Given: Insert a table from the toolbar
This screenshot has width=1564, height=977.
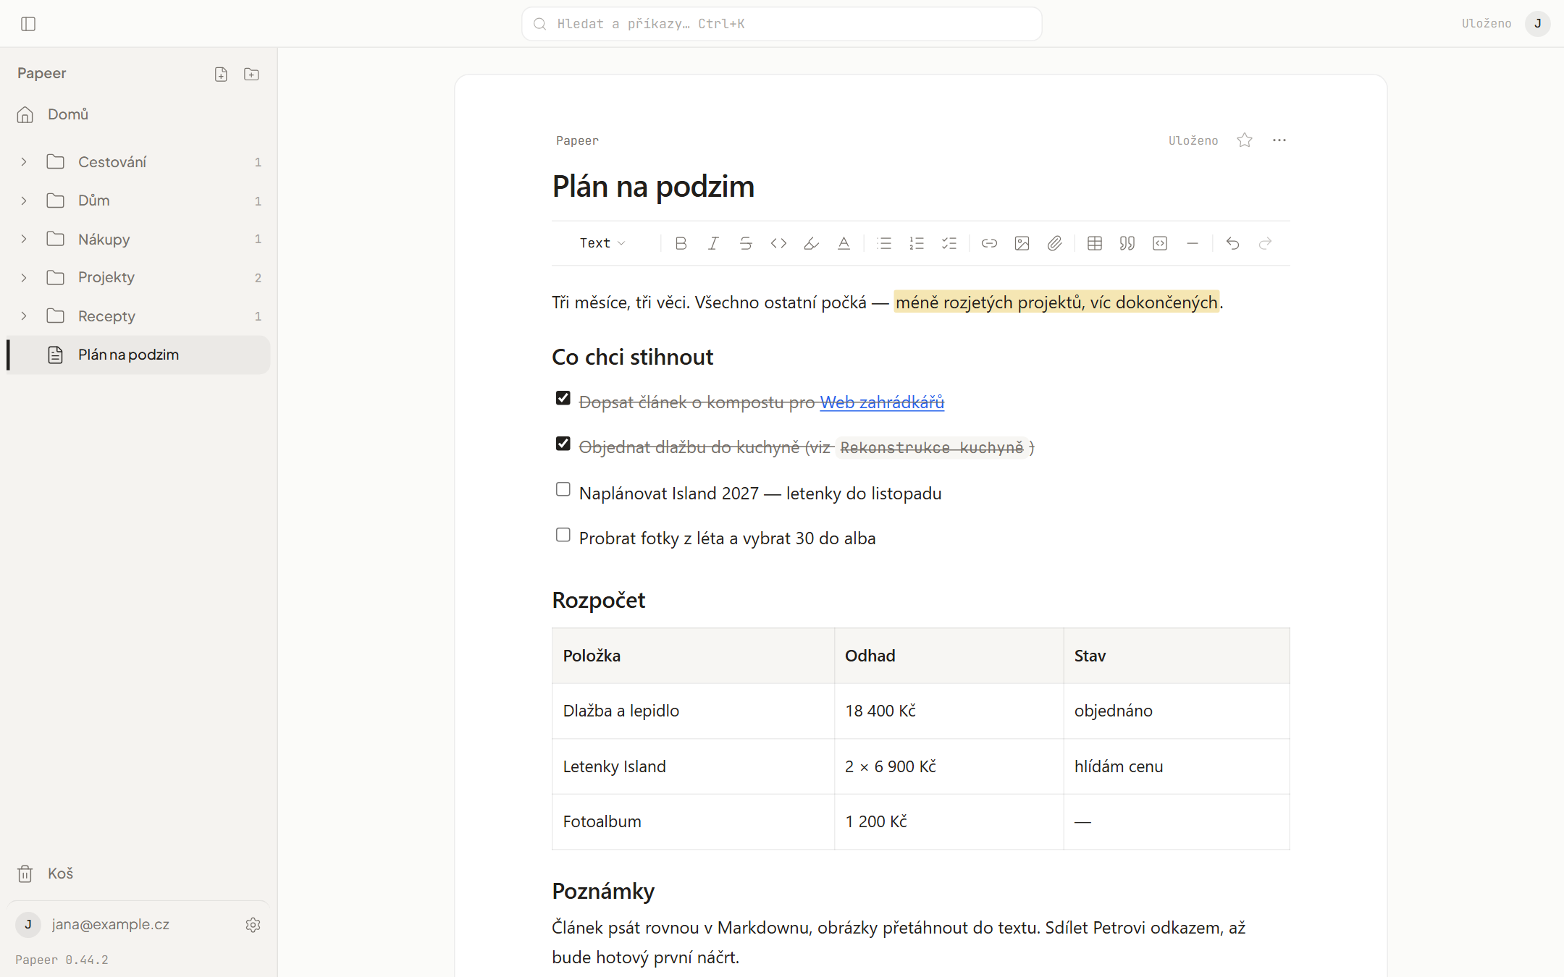Looking at the screenshot, I should pos(1095,243).
